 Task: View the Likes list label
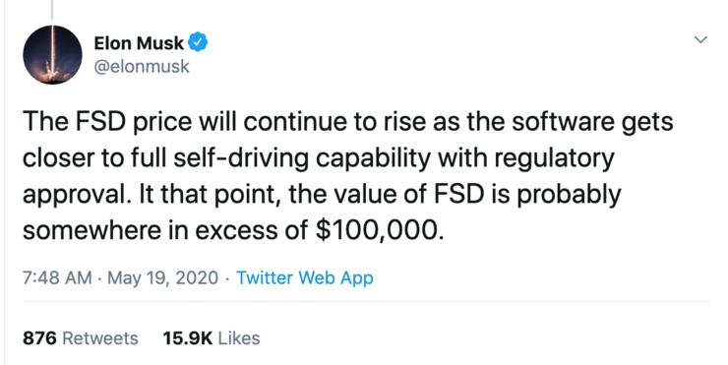click(x=239, y=338)
